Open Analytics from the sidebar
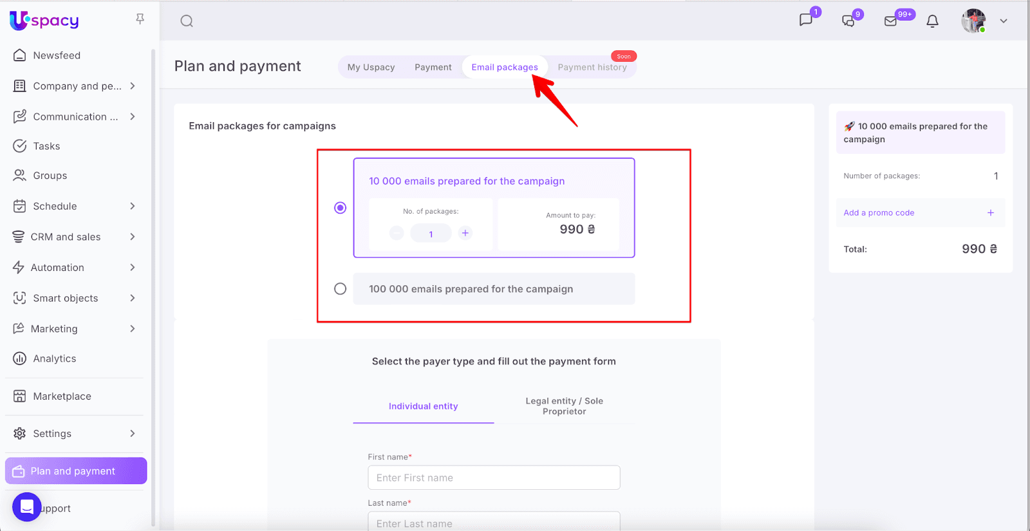 (x=55, y=359)
